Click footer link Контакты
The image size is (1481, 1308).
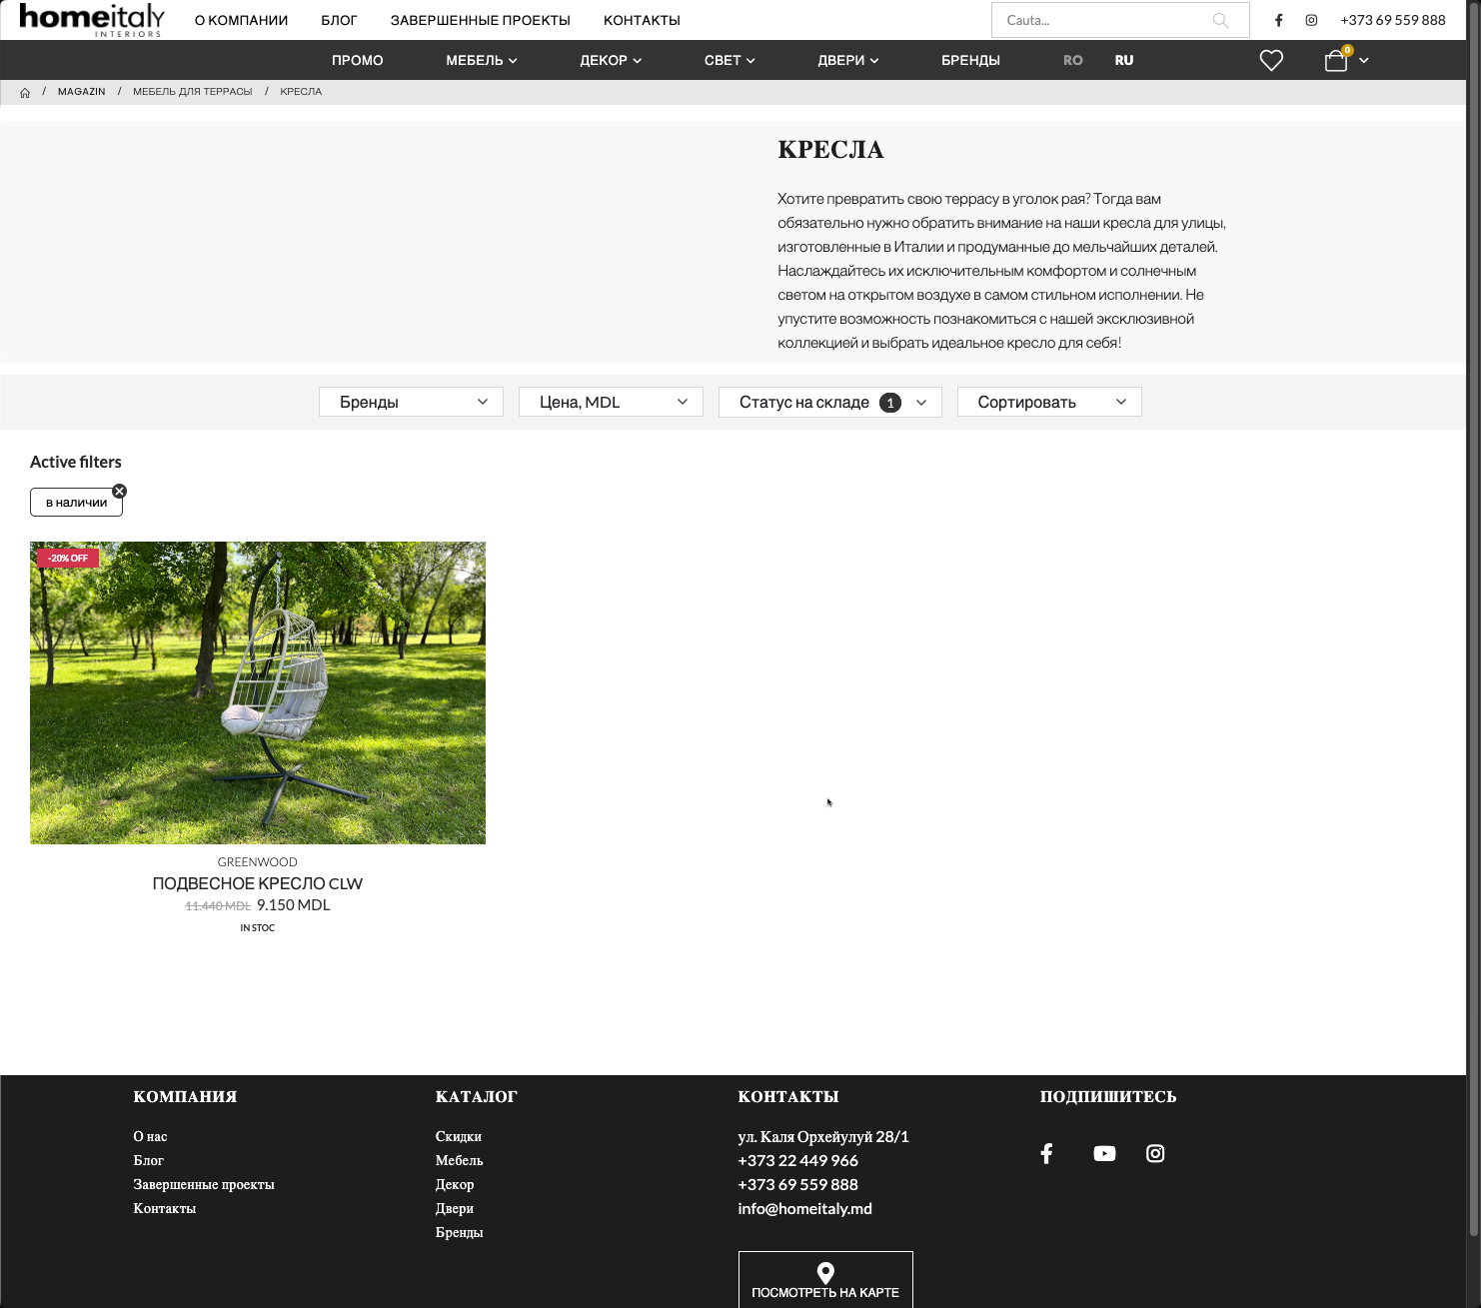coord(165,1209)
